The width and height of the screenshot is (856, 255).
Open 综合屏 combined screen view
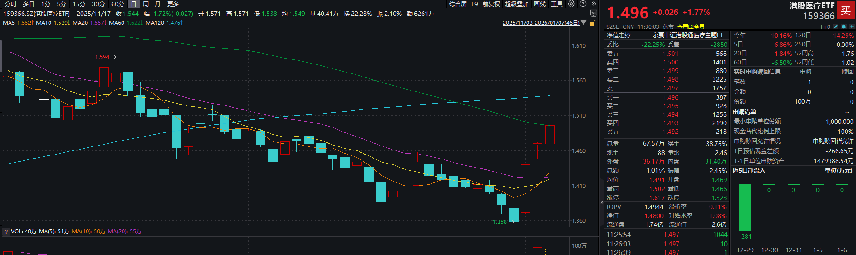click(x=458, y=4)
